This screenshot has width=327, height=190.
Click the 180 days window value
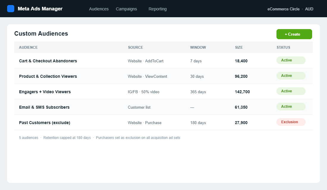tap(198, 123)
